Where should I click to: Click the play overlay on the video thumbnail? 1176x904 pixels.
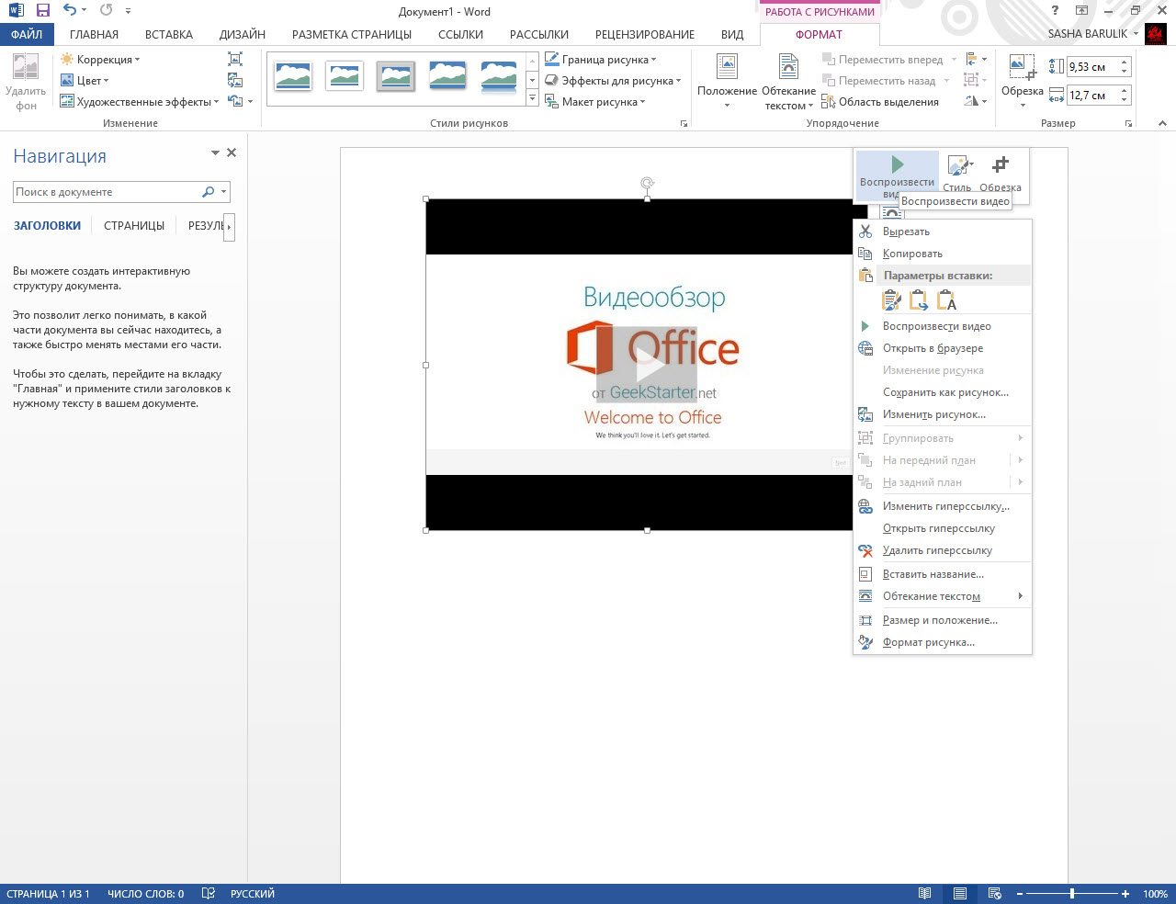647,364
